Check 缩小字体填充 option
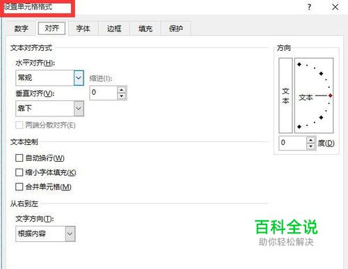This screenshot has height=269, width=348. [x=19, y=172]
